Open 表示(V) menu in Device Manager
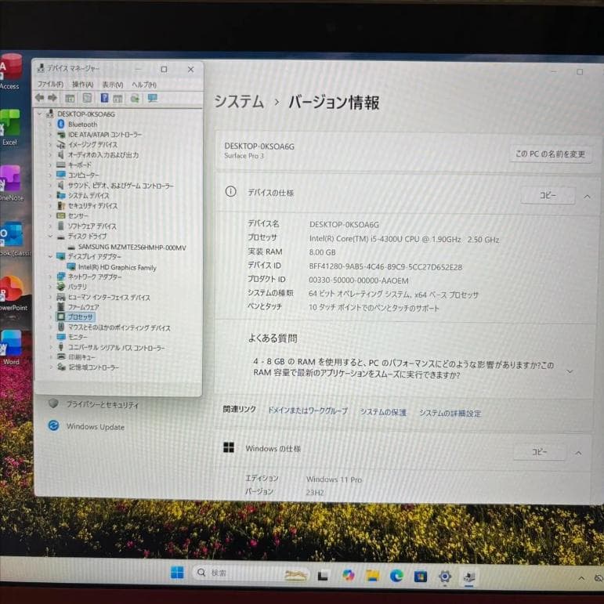 [113, 85]
